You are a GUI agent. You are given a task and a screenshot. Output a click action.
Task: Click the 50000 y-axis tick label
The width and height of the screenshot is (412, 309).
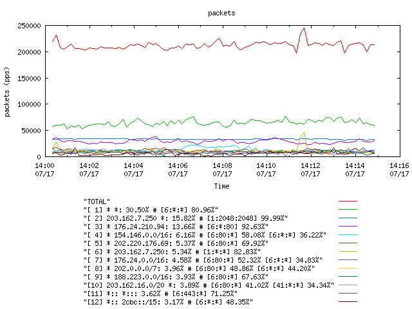click(32, 131)
